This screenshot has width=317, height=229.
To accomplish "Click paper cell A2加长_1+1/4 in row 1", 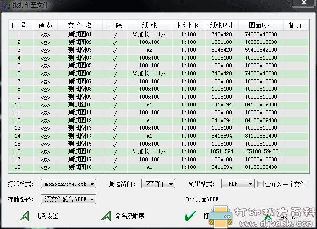I will (x=149, y=35).
